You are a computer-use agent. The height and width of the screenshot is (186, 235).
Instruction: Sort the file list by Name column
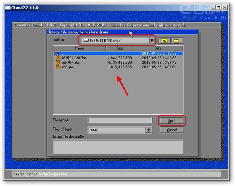(x=79, y=48)
